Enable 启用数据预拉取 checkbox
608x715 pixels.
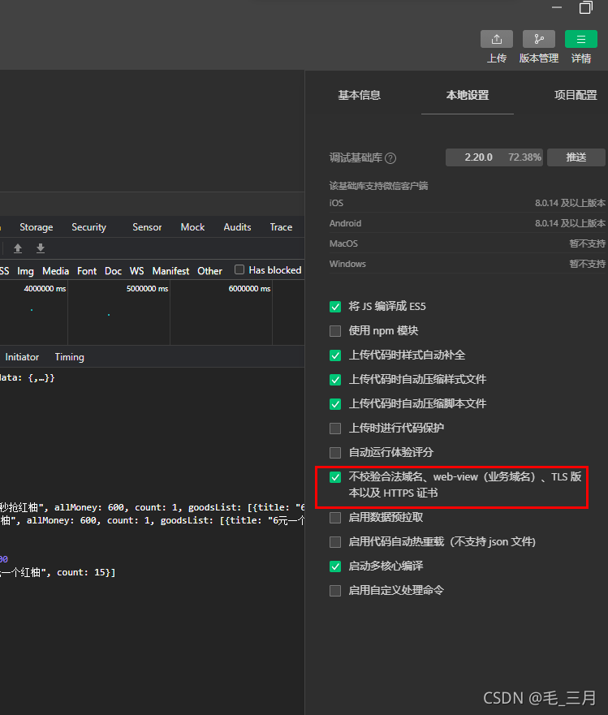[335, 518]
